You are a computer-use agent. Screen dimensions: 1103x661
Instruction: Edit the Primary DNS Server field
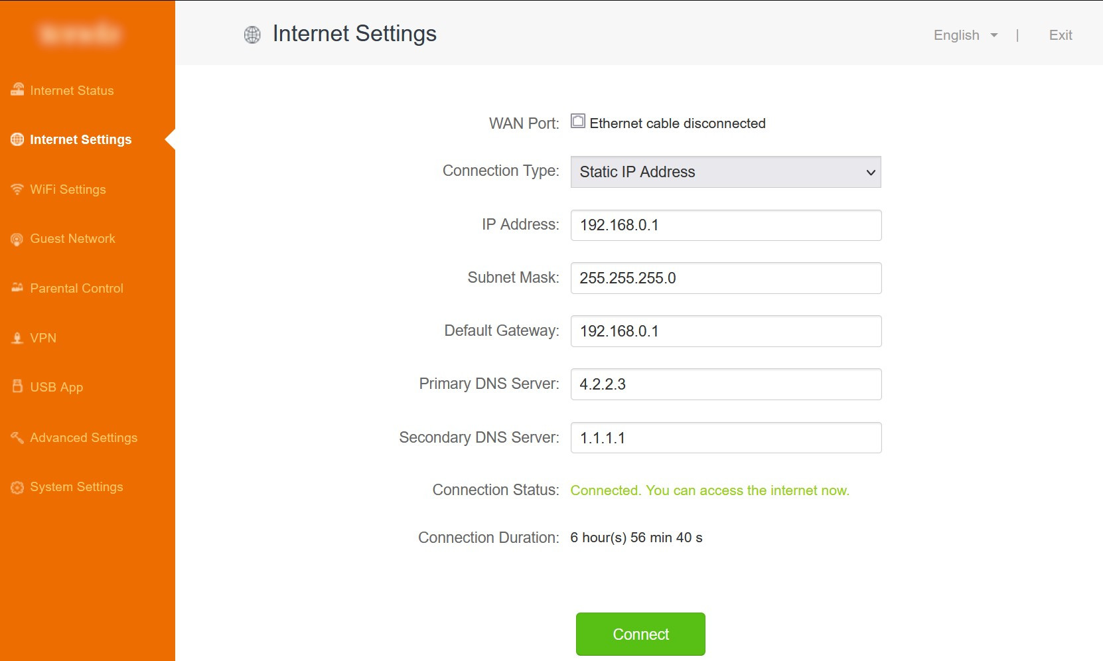coord(725,384)
